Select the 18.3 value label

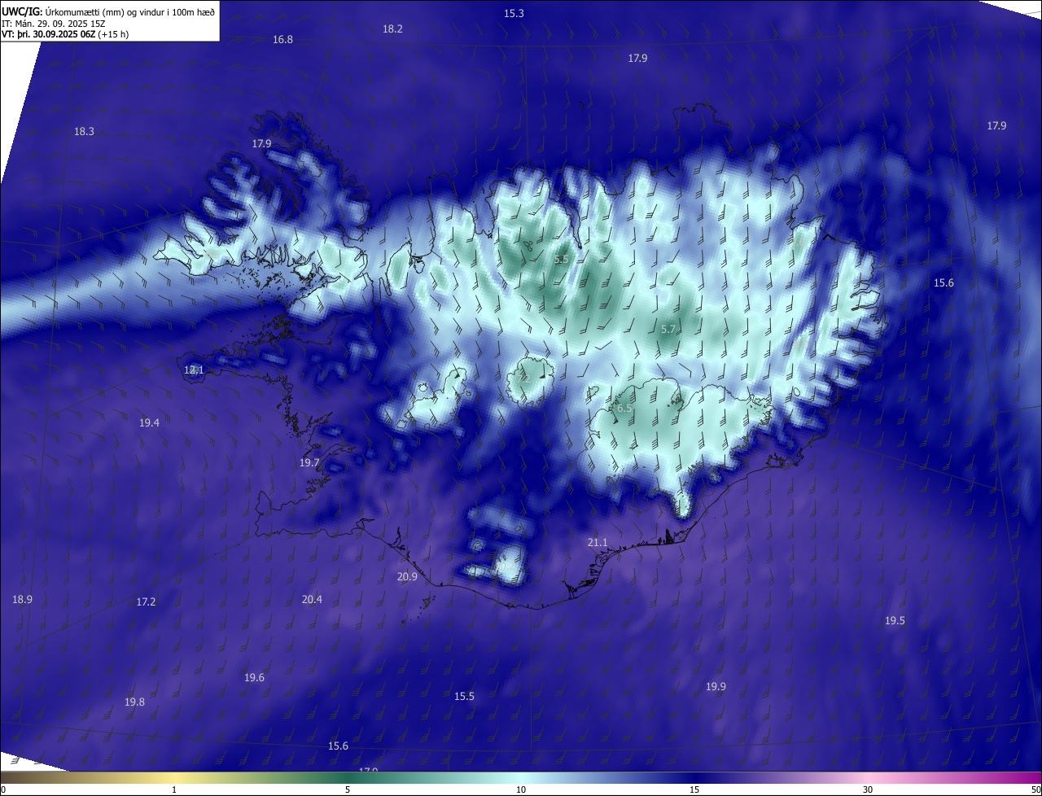[x=84, y=131]
